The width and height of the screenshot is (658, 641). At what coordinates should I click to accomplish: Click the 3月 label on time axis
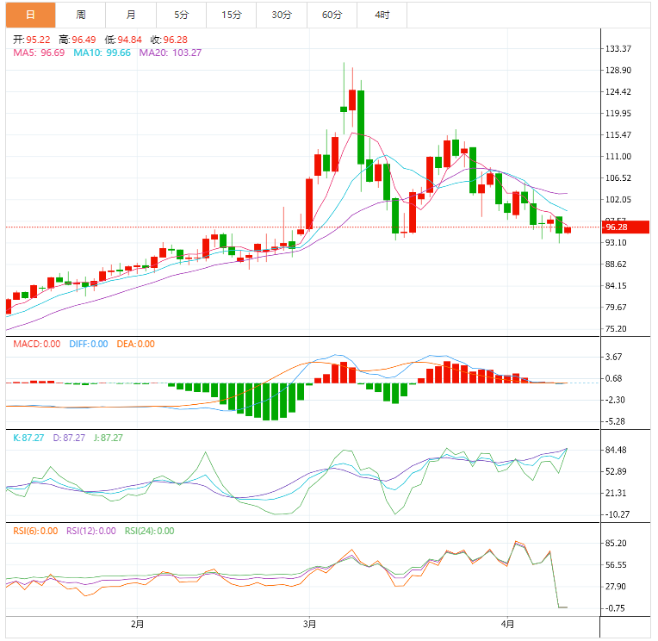(310, 624)
